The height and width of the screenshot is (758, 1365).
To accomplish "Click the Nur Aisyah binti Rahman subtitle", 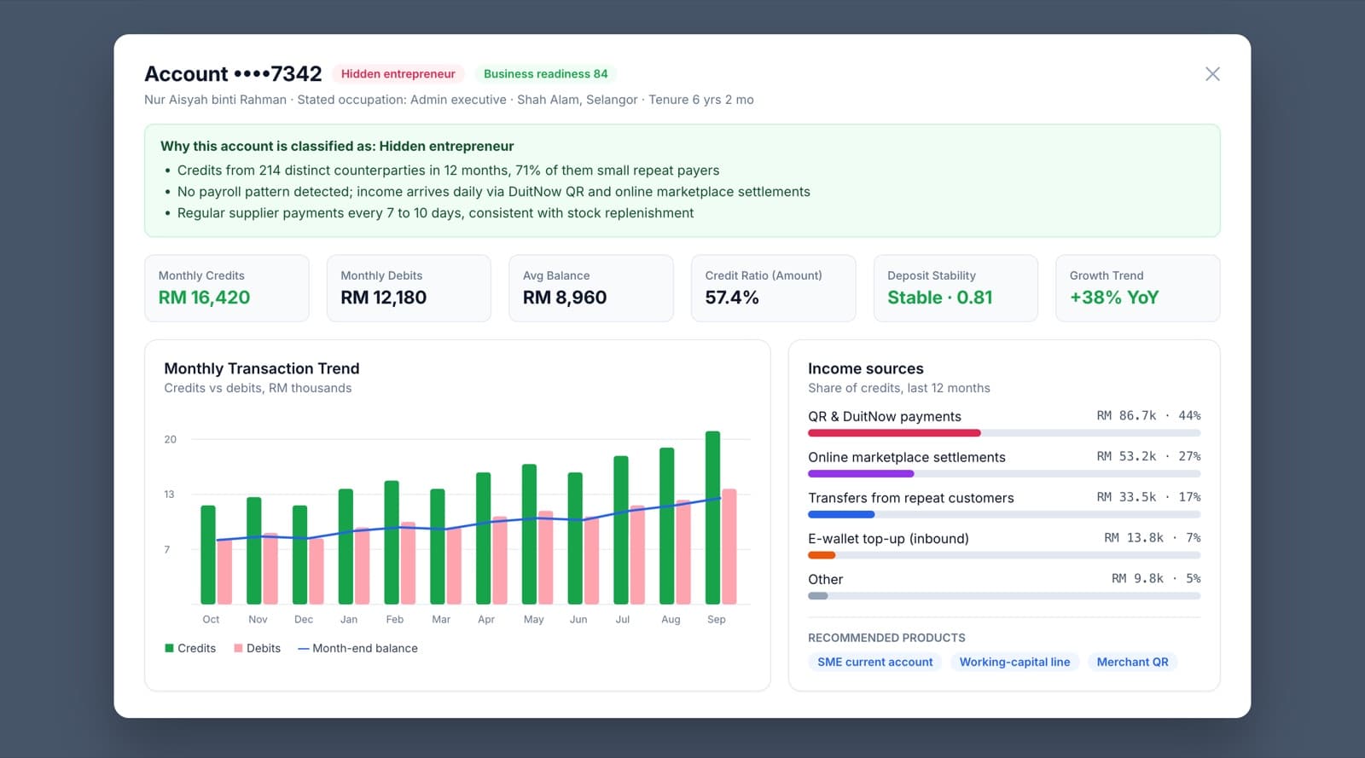I will pyautogui.click(x=449, y=100).
